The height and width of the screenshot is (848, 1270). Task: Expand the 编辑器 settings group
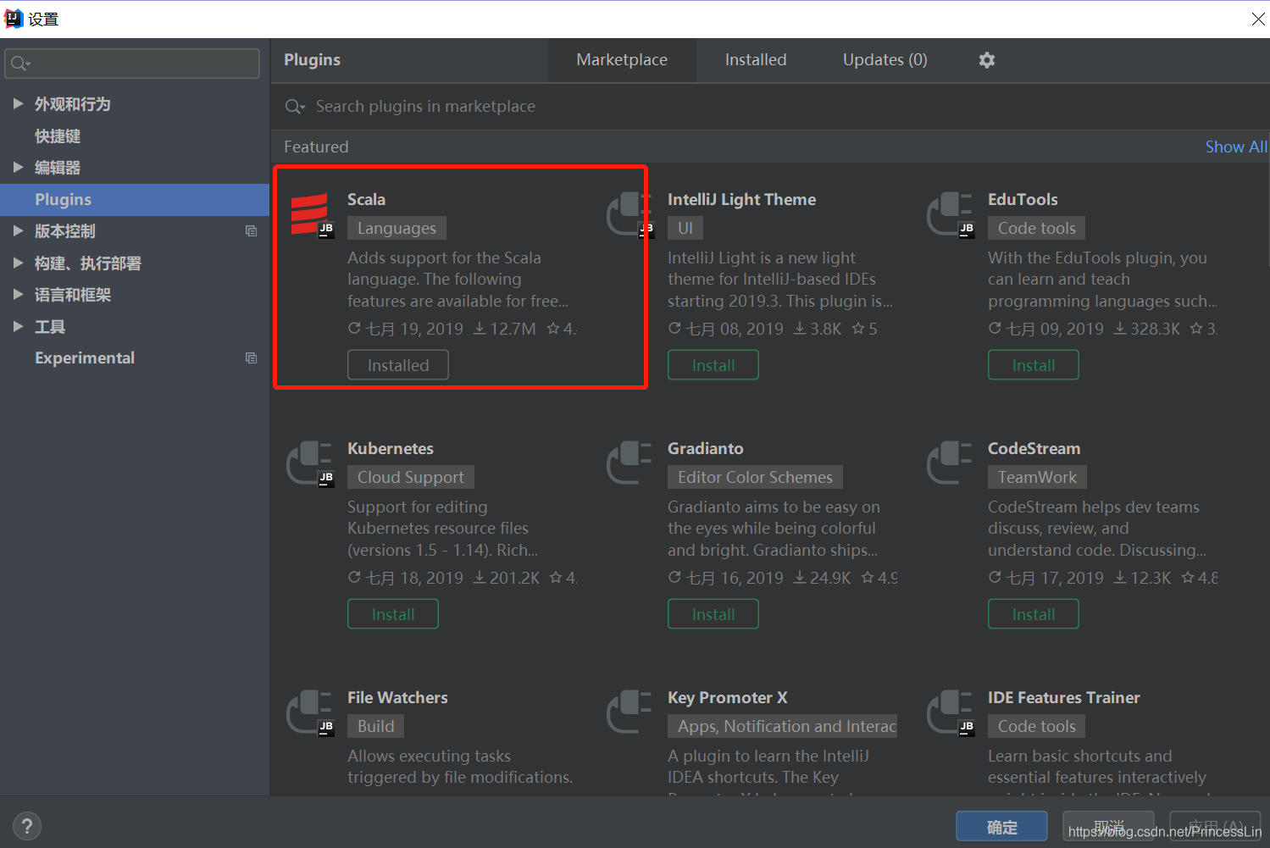tap(18, 168)
